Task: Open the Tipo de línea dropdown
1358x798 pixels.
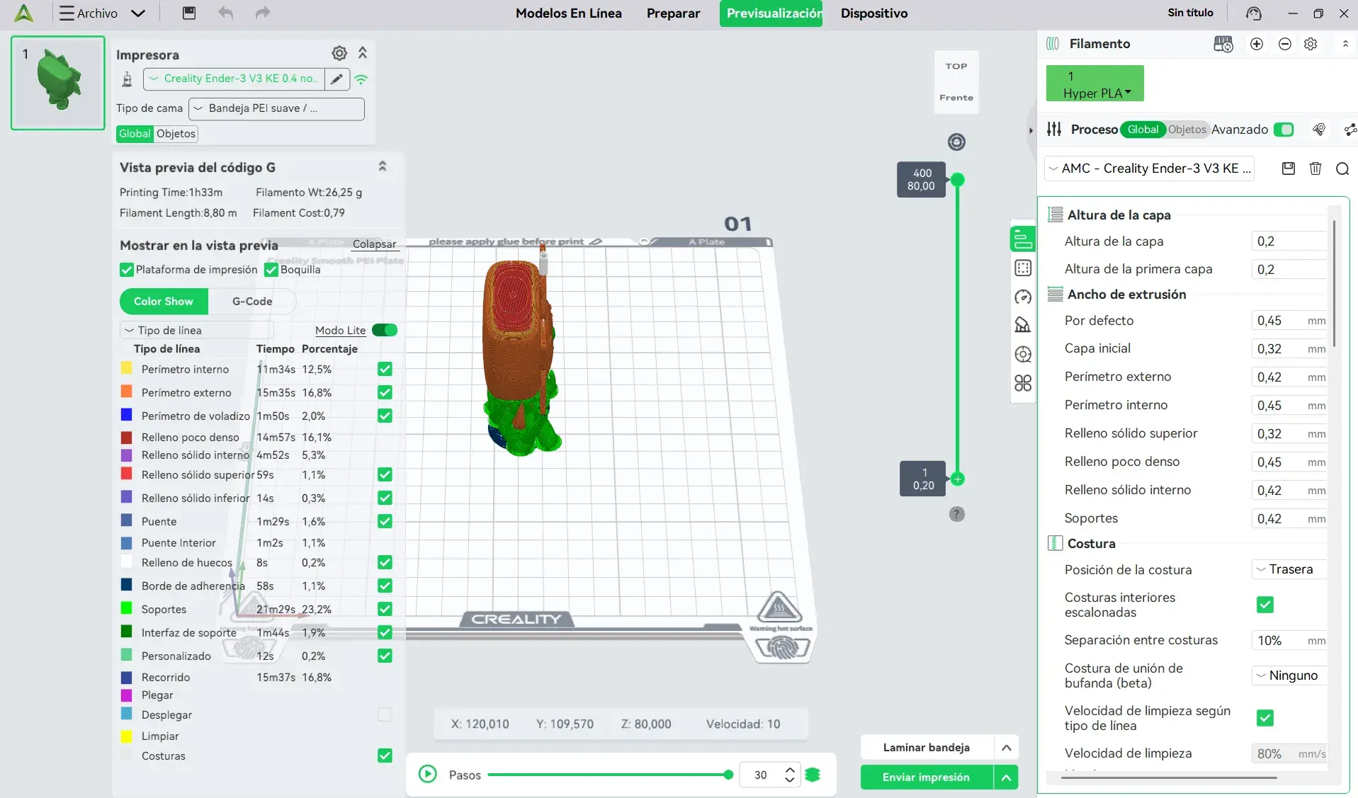Action: (196, 330)
